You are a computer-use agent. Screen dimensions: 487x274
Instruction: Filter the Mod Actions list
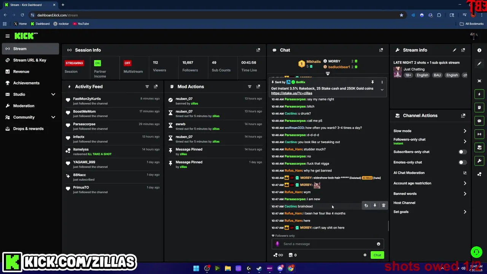(250, 87)
